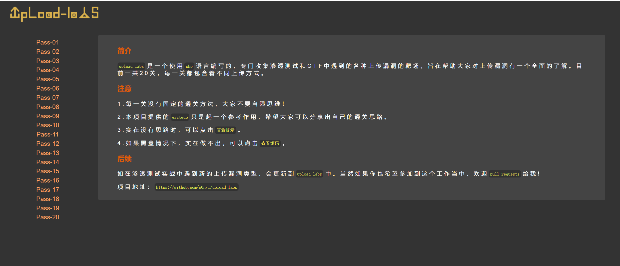Go to Pass-14 level

pyautogui.click(x=48, y=162)
